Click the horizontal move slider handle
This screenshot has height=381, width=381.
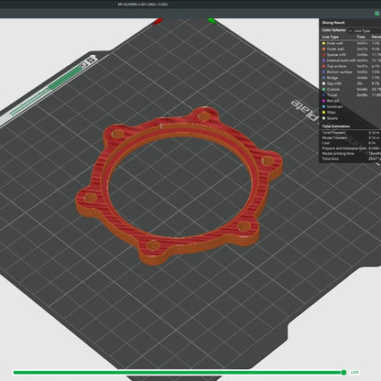[x=343, y=372]
